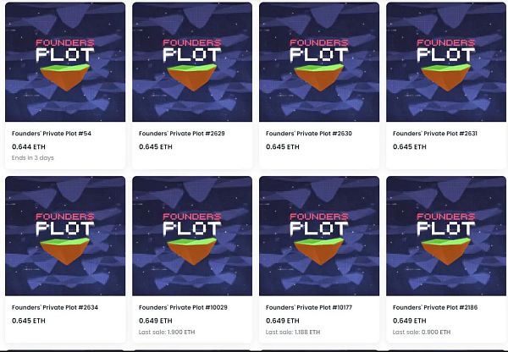Open the "Founders' Private Plot #2634" title link
This screenshot has height=352, width=508.
pos(55,307)
